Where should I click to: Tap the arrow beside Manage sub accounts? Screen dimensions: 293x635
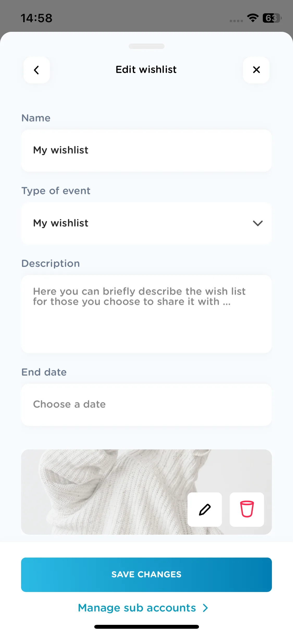tap(205, 608)
